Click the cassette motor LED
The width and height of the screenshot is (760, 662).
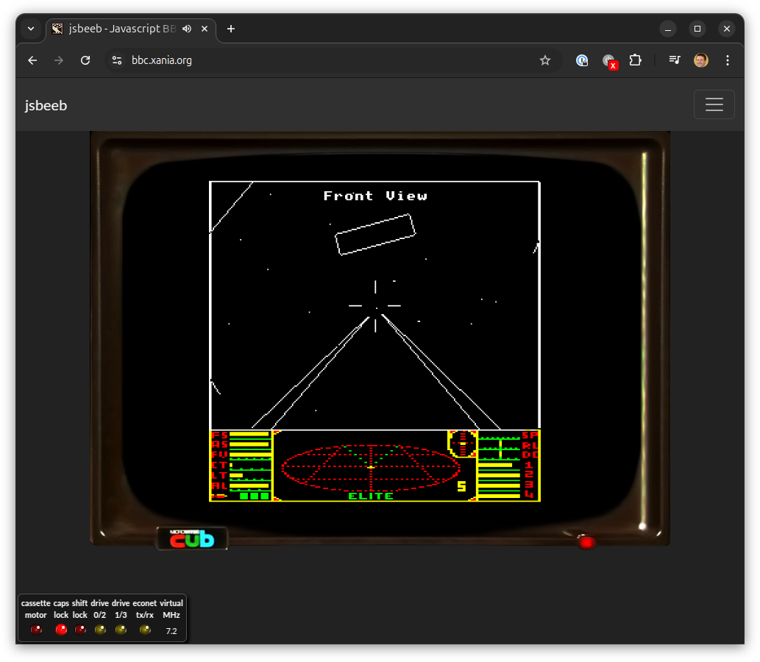[x=36, y=630]
